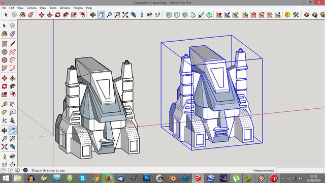Activate Follow Me in the horizontal toolbar

pos(66,15)
